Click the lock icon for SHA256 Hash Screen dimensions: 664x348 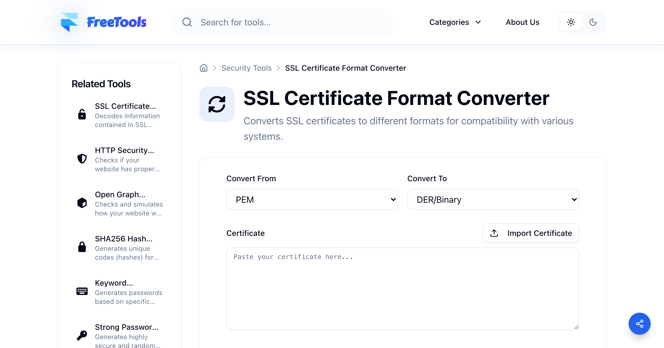[x=82, y=247]
